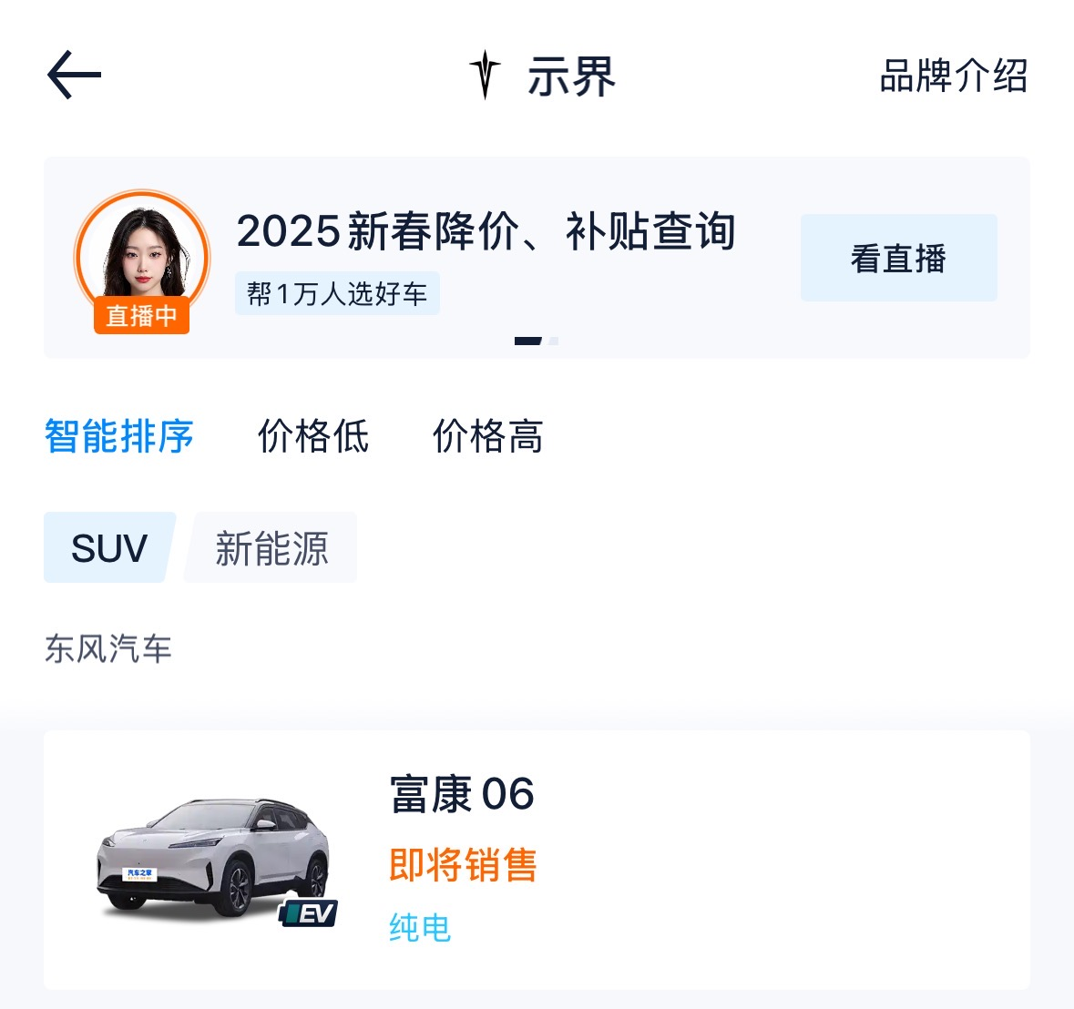The image size is (1074, 1009).
Task: Click the 富康 06 model title
Action: [x=462, y=794]
